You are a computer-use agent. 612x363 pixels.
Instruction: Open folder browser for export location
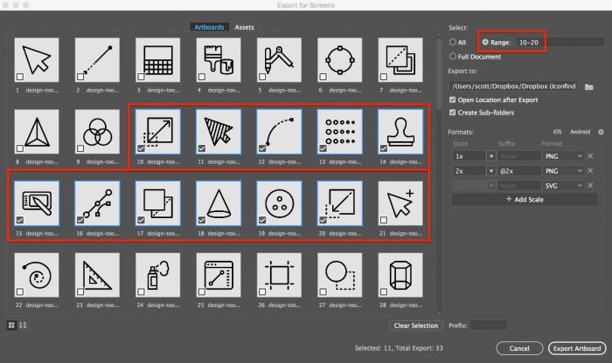click(589, 86)
